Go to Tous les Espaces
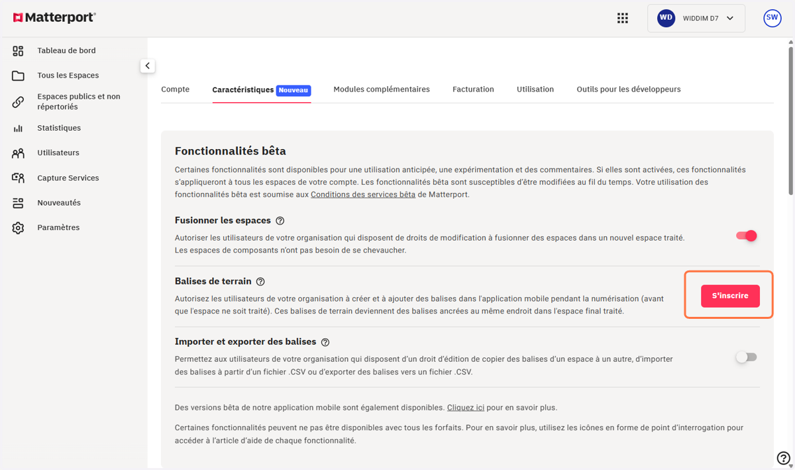This screenshot has height=470, width=795. click(x=68, y=76)
